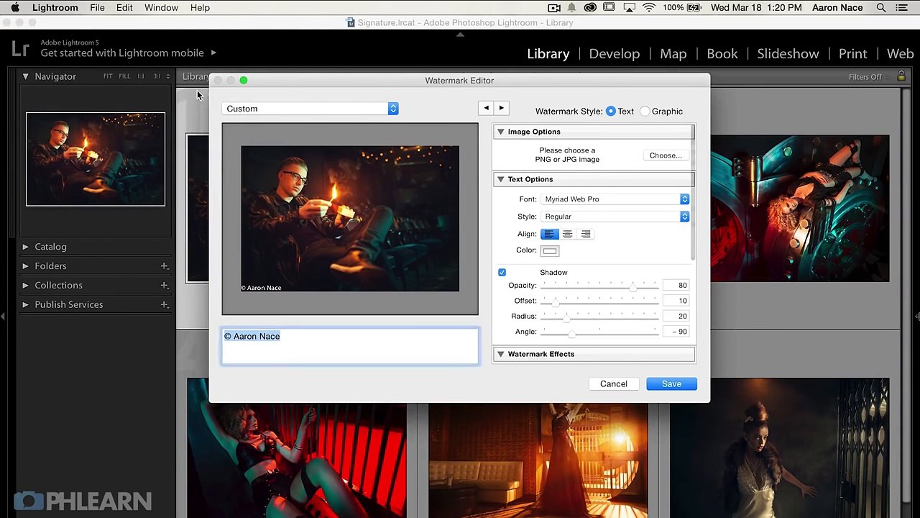
Task: Select Graphic watermark style
Action: [x=645, y=112]
